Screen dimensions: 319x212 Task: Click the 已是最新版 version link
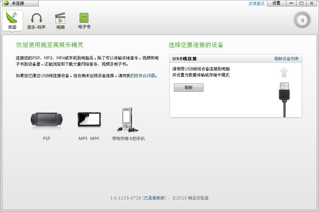pos(154,198)
